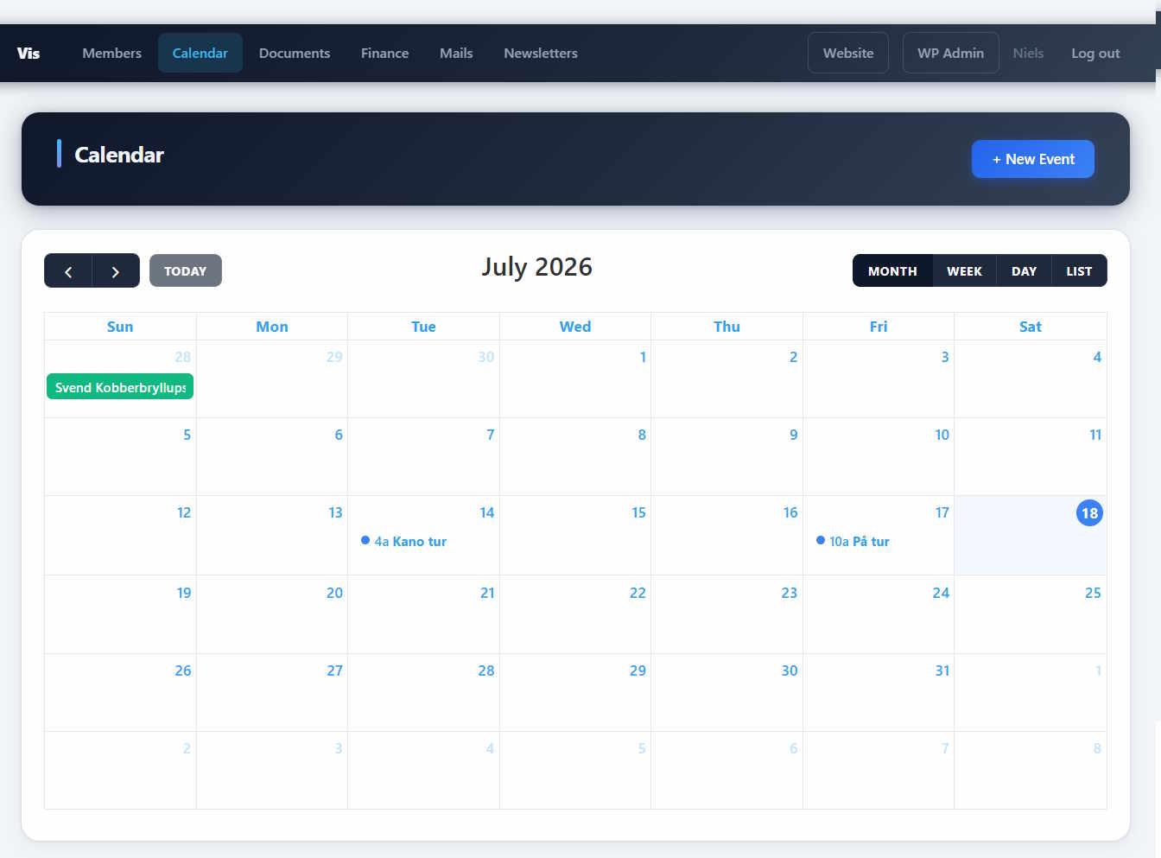This screenshot has width=1161, height=858.
Task: Select day number 20
Action: point(334,593)
